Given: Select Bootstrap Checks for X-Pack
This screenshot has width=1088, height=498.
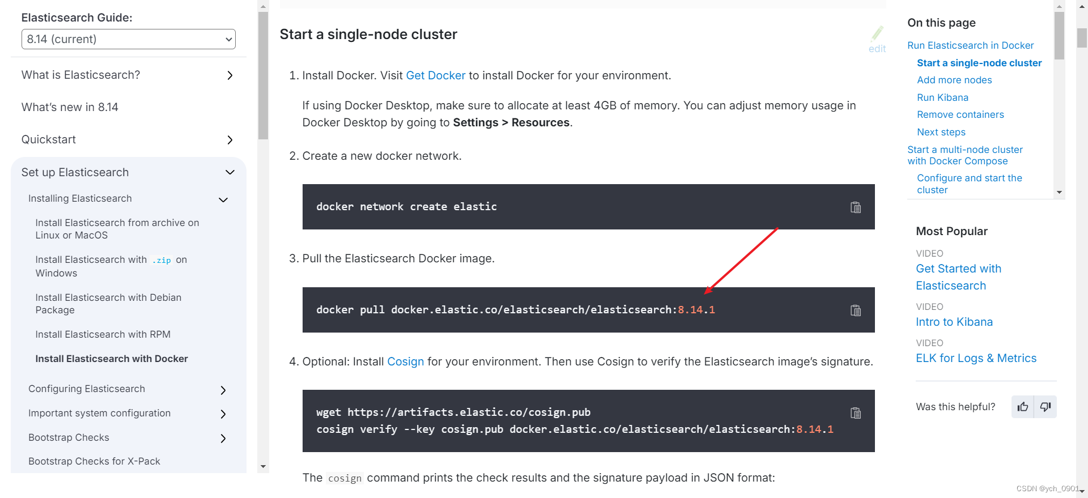Looking at the screenshot, I should coord(94,461).
